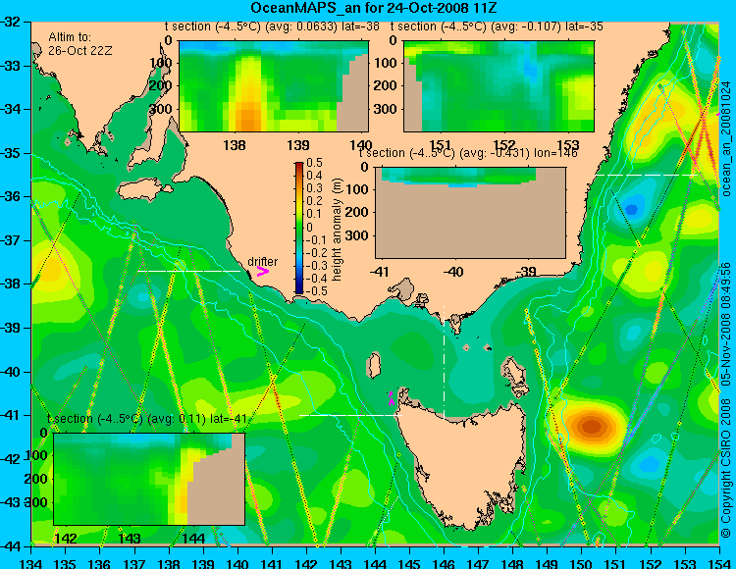736x569 pixels.
Task: Click the magenta drifter arrow beside 'drifter' label
Action: (262, 271)
